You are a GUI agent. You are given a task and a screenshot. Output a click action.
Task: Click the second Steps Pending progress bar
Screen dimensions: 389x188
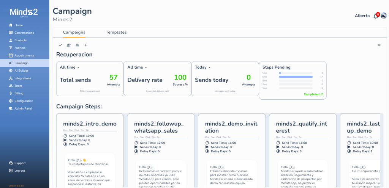point(296,77)
